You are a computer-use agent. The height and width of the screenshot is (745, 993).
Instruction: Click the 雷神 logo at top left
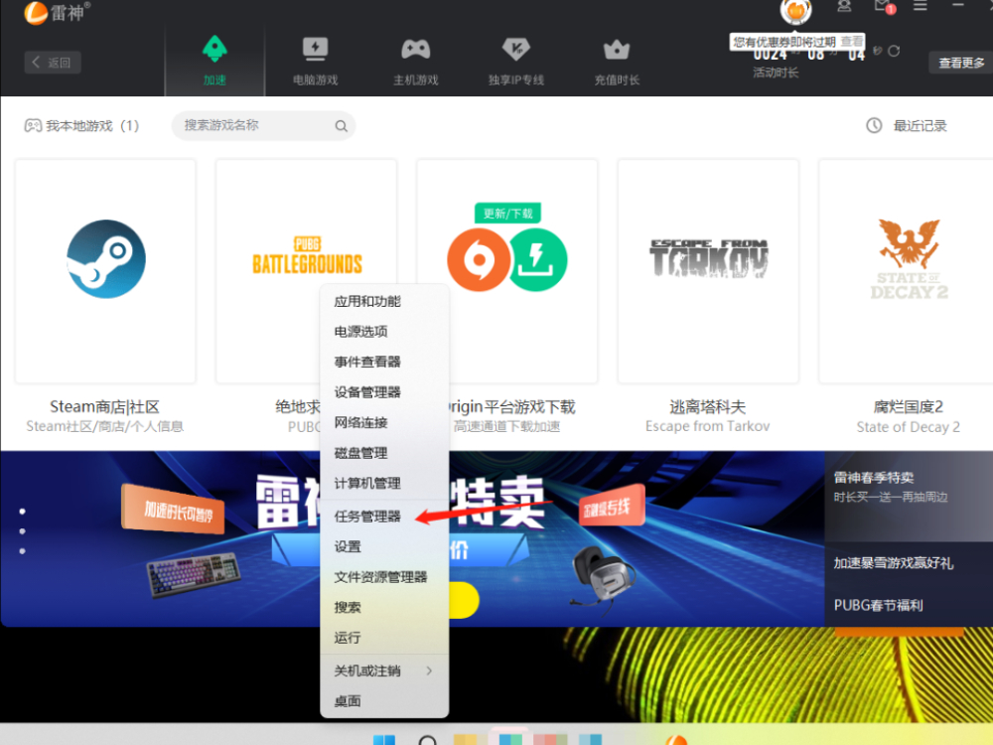click(x=57, y=12)
